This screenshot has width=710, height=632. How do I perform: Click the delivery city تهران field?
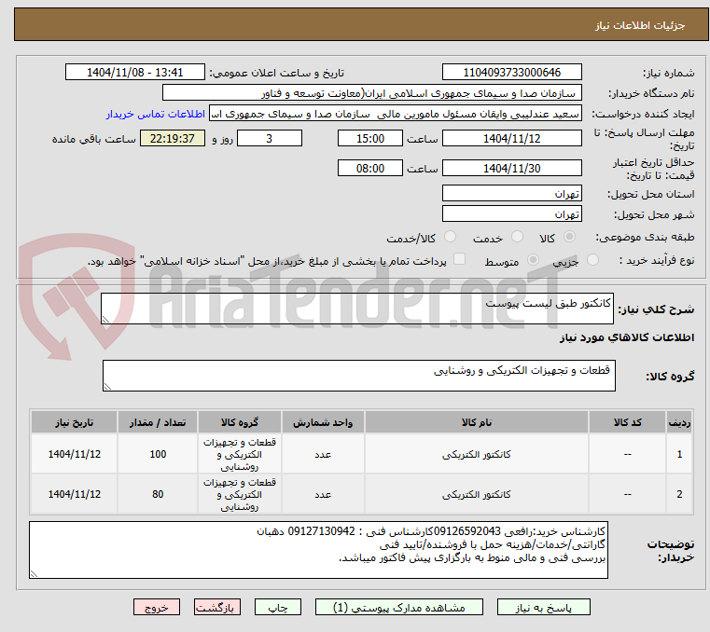pyautogui.click(x=511, y=214)
